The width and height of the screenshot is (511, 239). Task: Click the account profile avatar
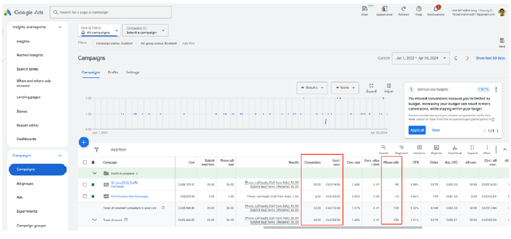point(502,12)
